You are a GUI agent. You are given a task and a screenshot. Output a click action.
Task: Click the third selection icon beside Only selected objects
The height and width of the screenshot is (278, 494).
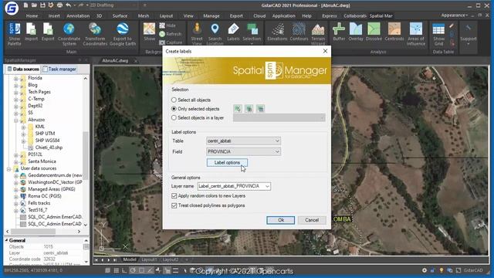coord(260,109)
